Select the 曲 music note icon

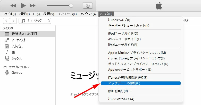pos(7,52)
